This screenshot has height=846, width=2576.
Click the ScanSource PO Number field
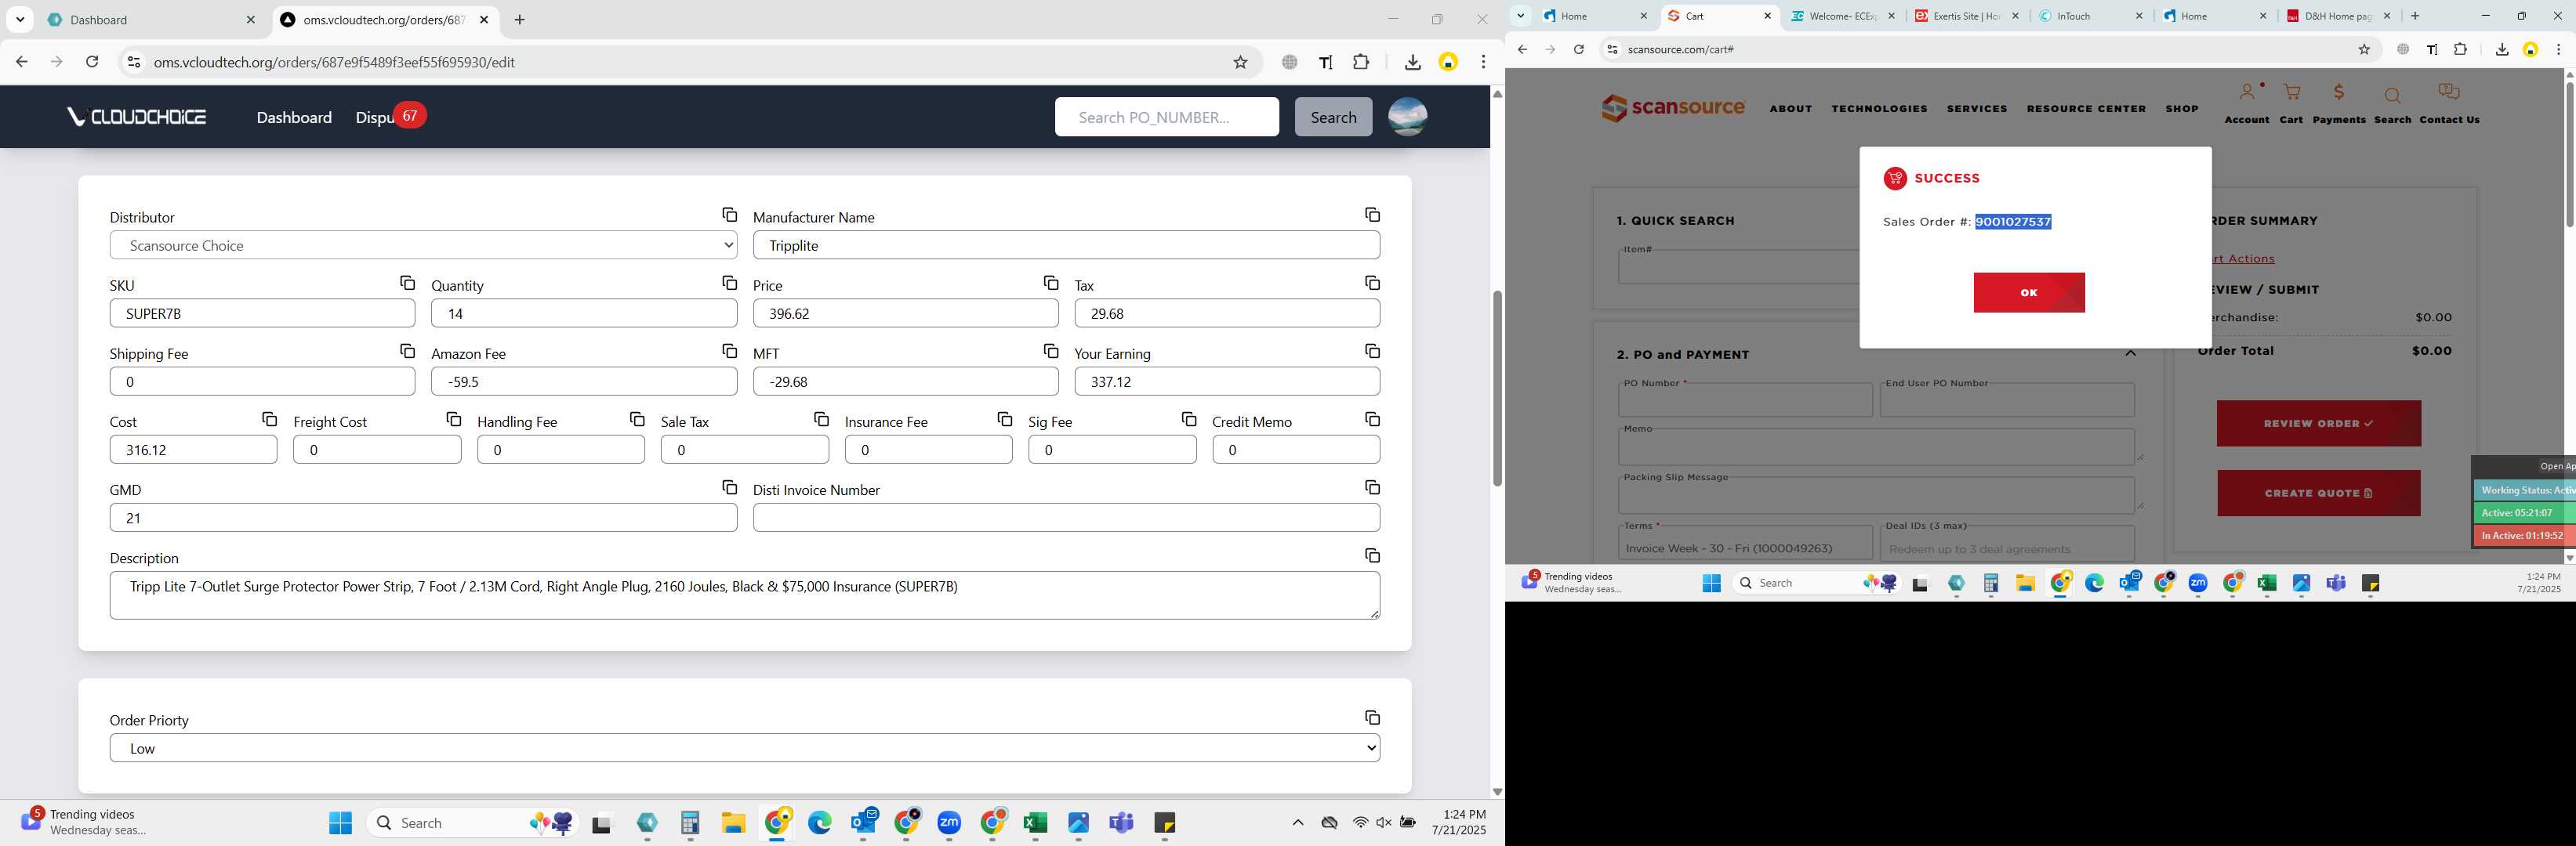1745,399
